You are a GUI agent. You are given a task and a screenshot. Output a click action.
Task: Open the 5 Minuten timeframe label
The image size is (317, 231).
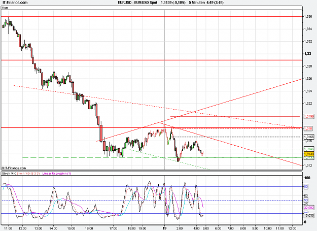click(197, 3)
